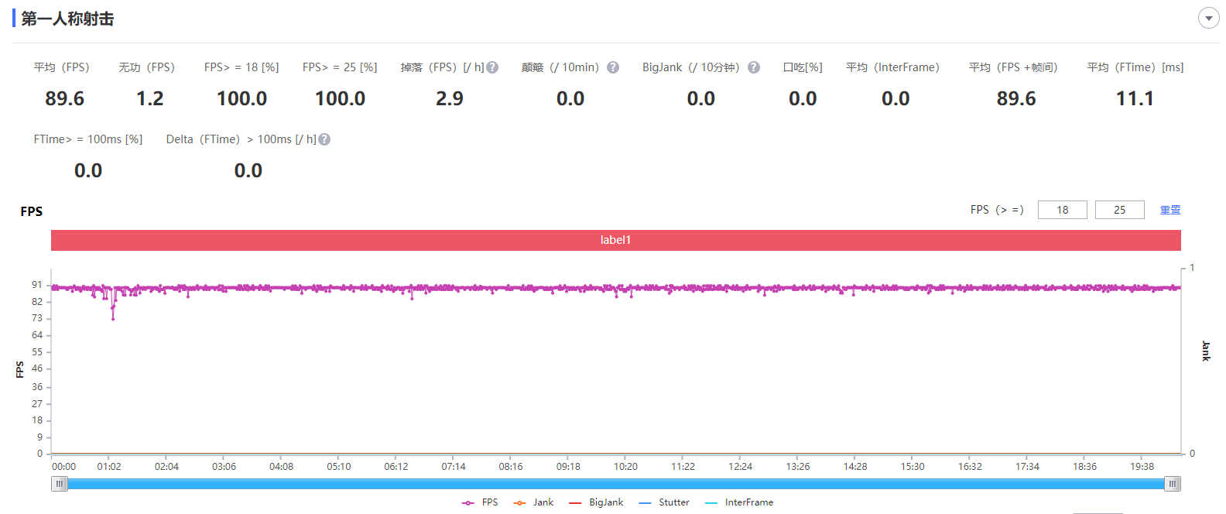Click help icon beside 颠簸 (/10min)

pyautogui.click(x=613, y=67)
